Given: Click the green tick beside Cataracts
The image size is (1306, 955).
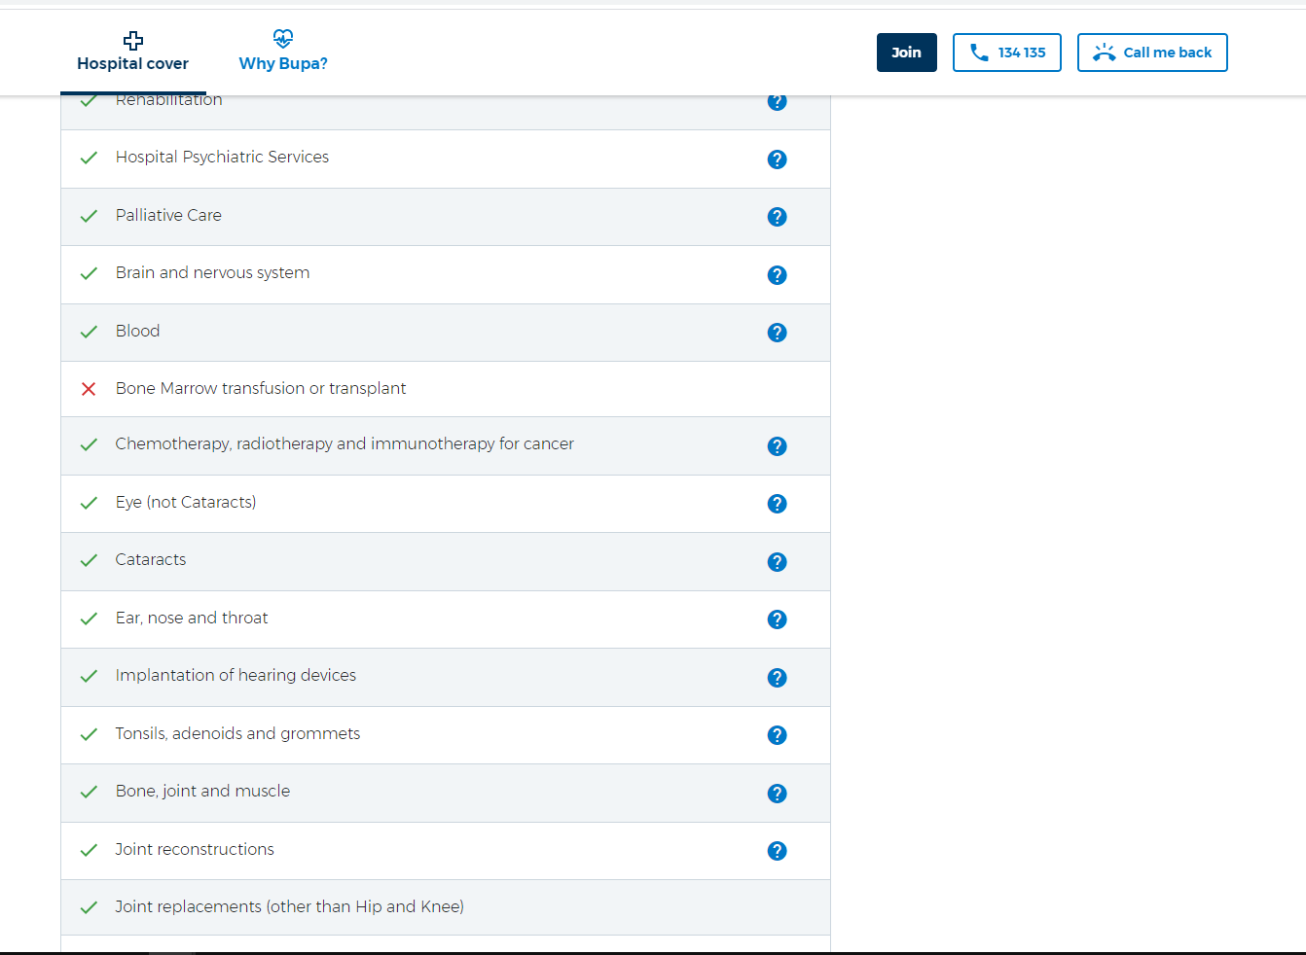Looking at the screenshot, I should point(89,560).
